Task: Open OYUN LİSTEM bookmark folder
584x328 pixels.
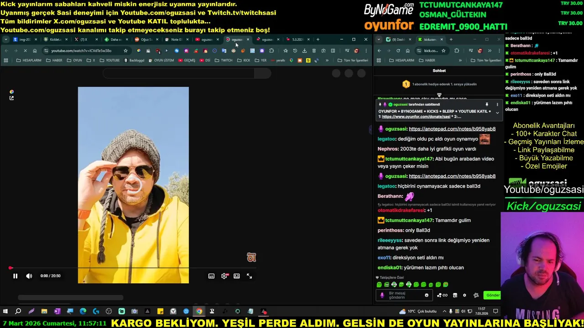Action: coord(161,60)
